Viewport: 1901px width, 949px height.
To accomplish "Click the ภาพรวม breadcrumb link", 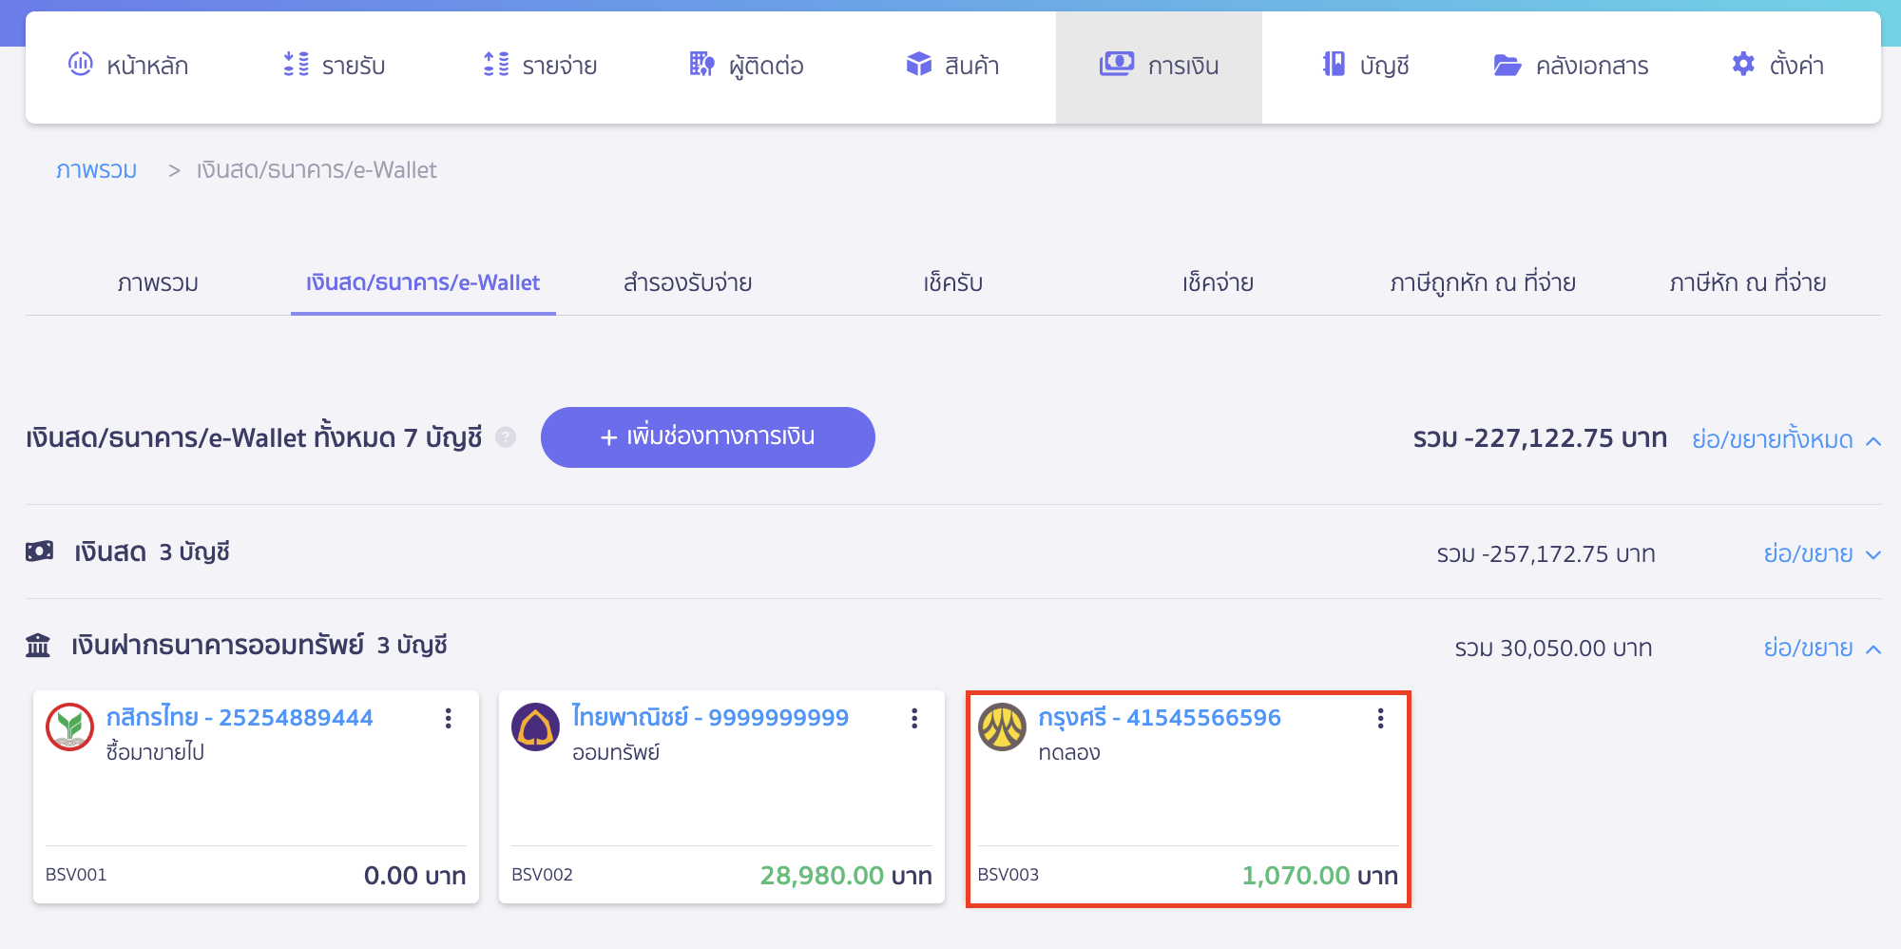I will coord(96,170).
